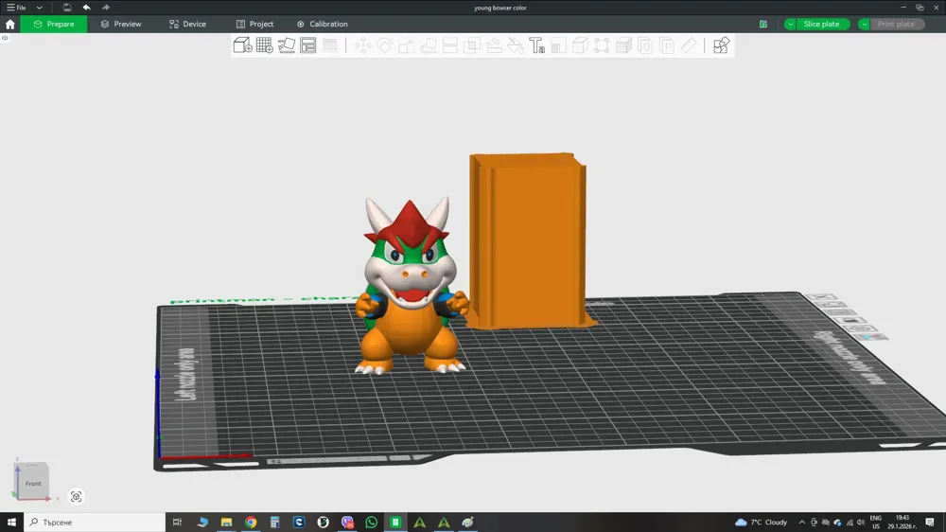Image resolution: width=946 pixels, height=532 pixels.
Task: Click the Redo arrow
Action: click(106, 8)
